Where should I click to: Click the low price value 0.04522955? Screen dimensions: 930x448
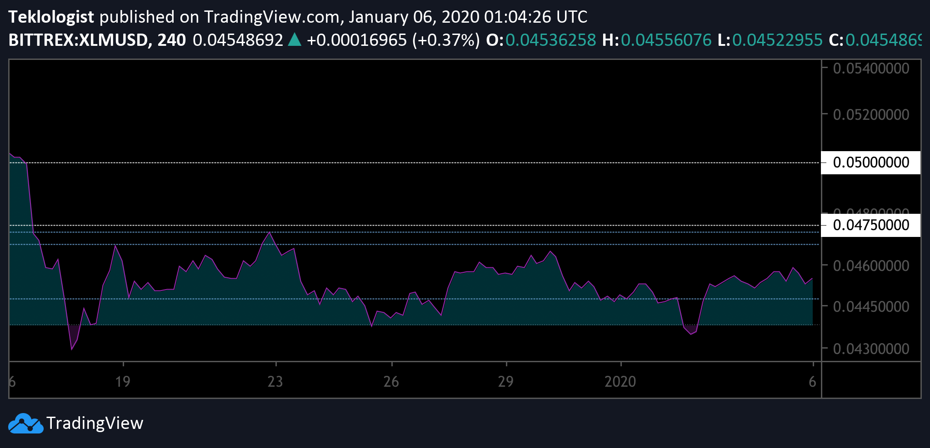click(x=777, y=40)
